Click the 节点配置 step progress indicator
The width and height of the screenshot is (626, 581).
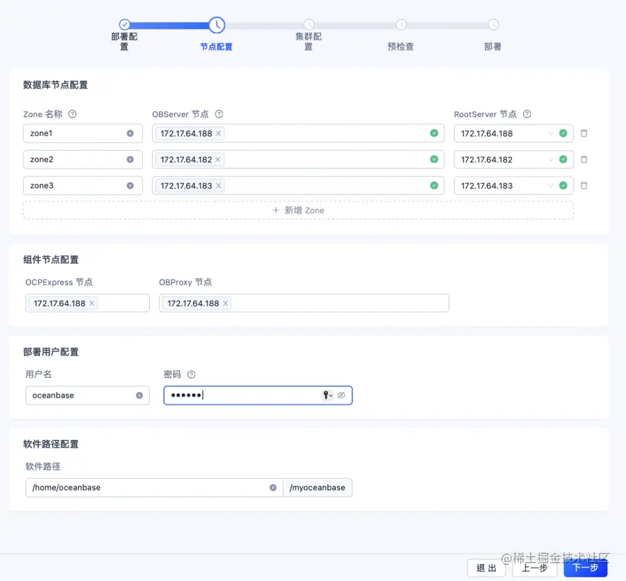(x=216, y=24)
